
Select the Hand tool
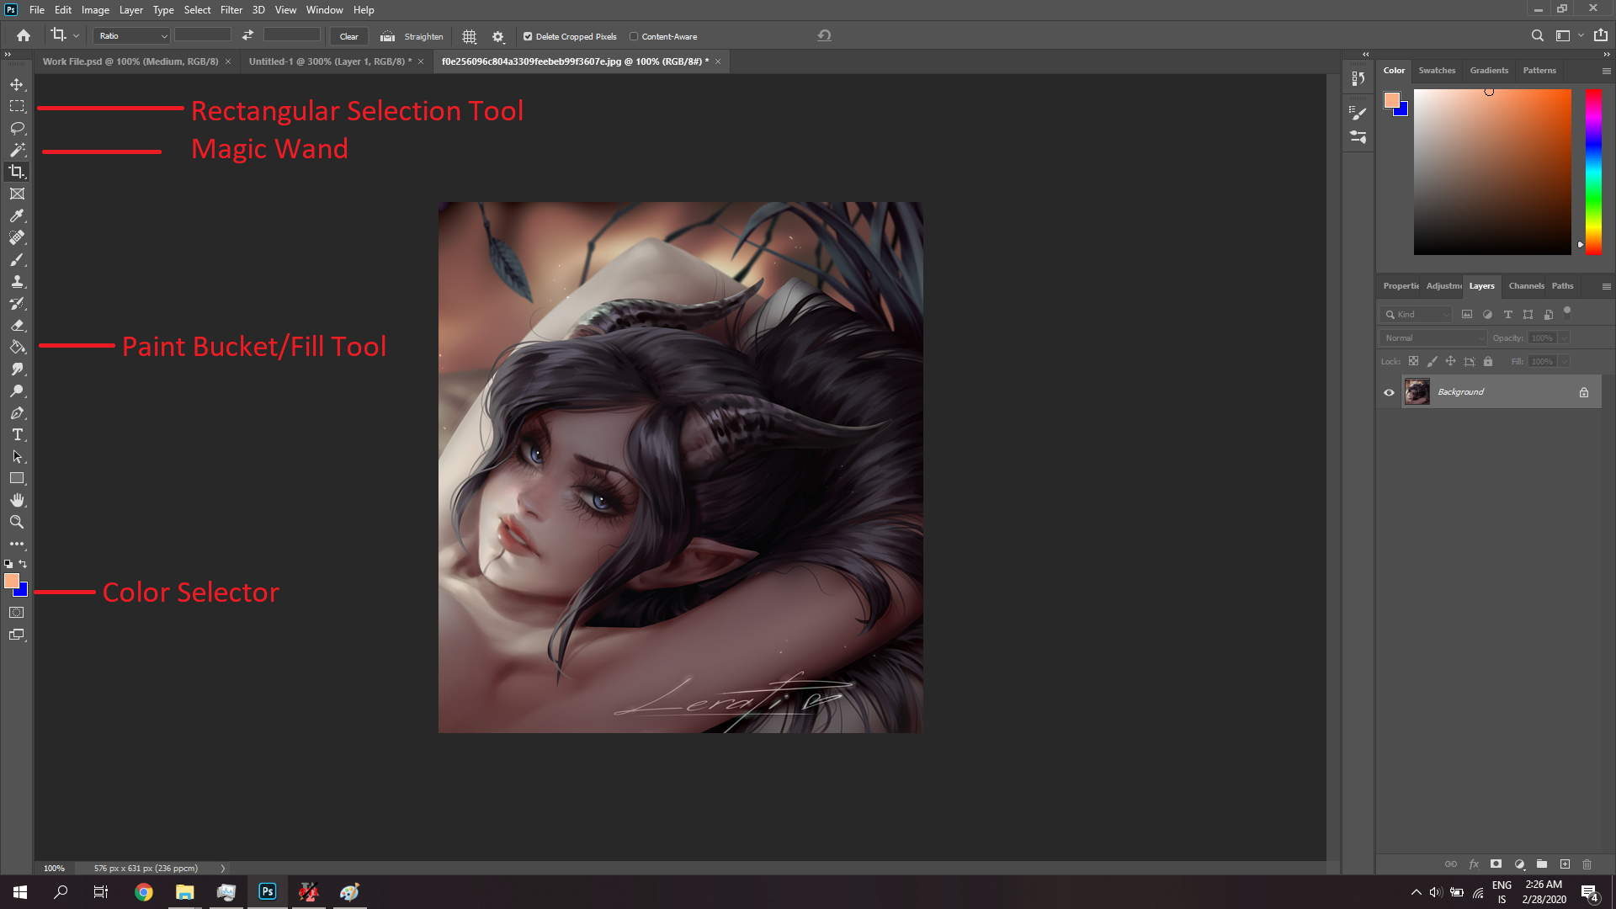pos(17,500)
